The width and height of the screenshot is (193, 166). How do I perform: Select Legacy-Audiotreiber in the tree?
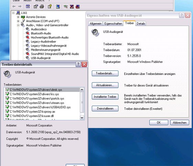tap(43, 42)
